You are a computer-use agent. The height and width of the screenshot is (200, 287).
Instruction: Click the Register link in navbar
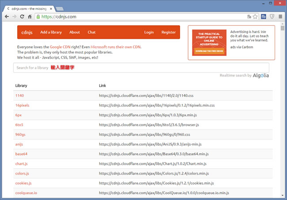tap(168, 32)
